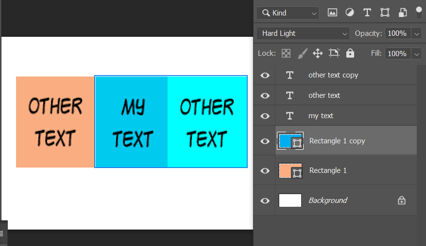Click the cyan OTHER TEXT on canvas
This screenshot has width=426, height=246.
[207, 123]
